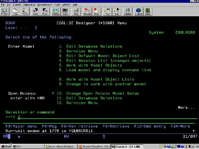Open the Clipbrd clipboard toolbar icon
Viewport: 199px width, 149px height.
tap(127, 12)
